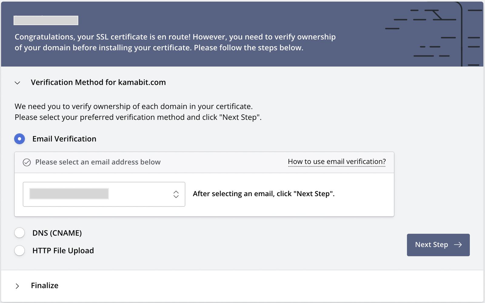
Task: Collapse the Verification Method section chevron
Action: coord(17,83)
